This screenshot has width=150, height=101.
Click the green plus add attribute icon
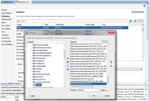tap(130, 21)
